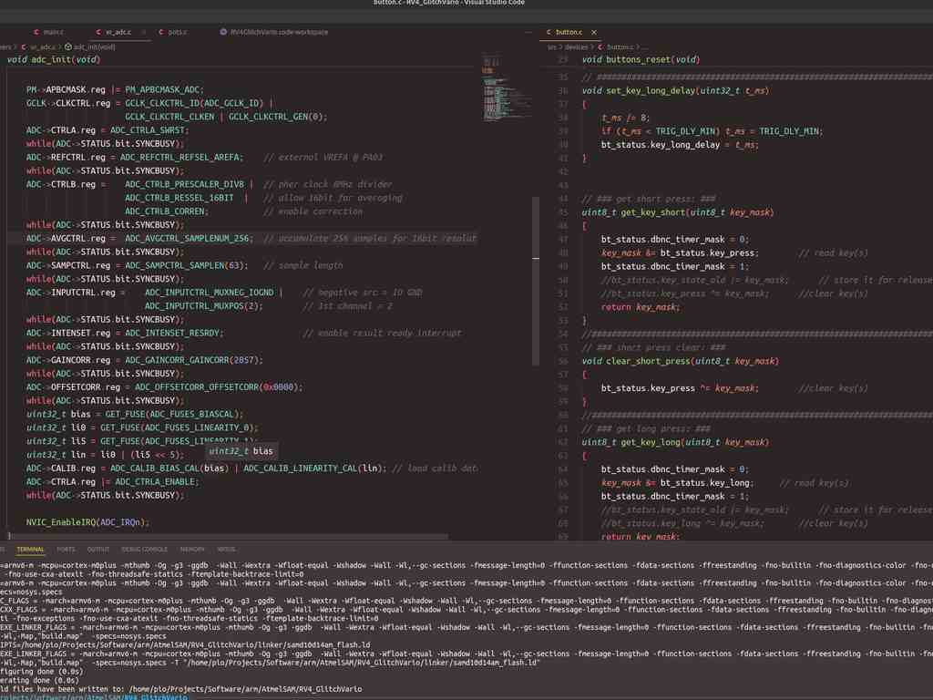Click 'get_key_short' function definition
Viewport: 933px width, 700px height.
(652, 212)
